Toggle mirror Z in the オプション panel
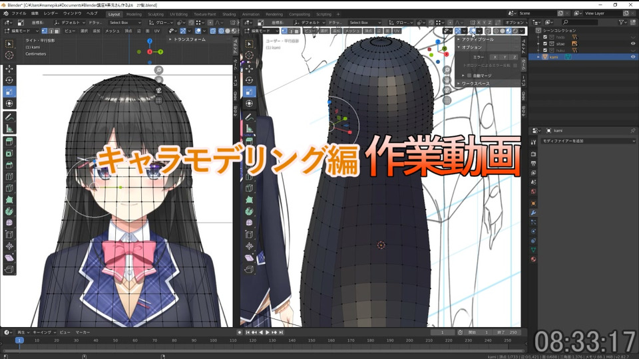 tap(515, 57)
